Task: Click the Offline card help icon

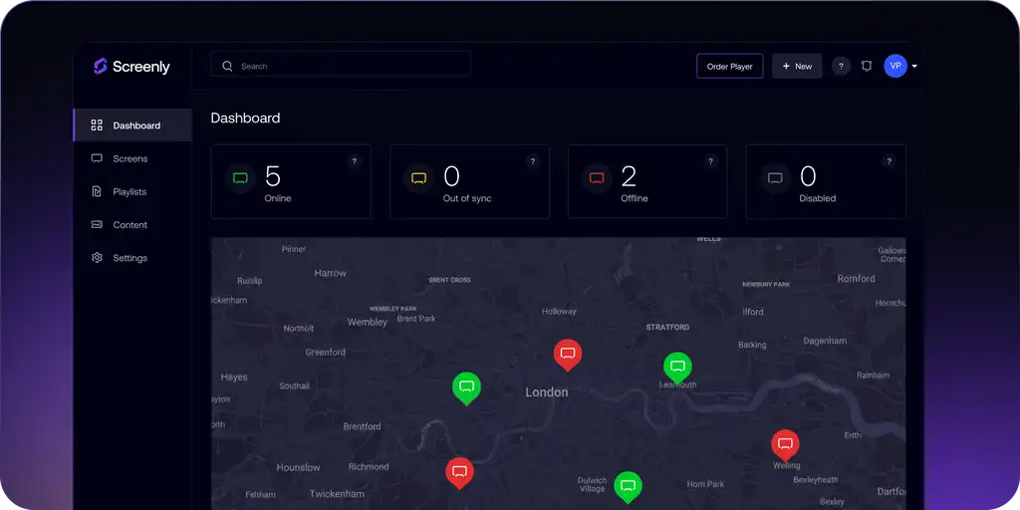Action: 710,161
